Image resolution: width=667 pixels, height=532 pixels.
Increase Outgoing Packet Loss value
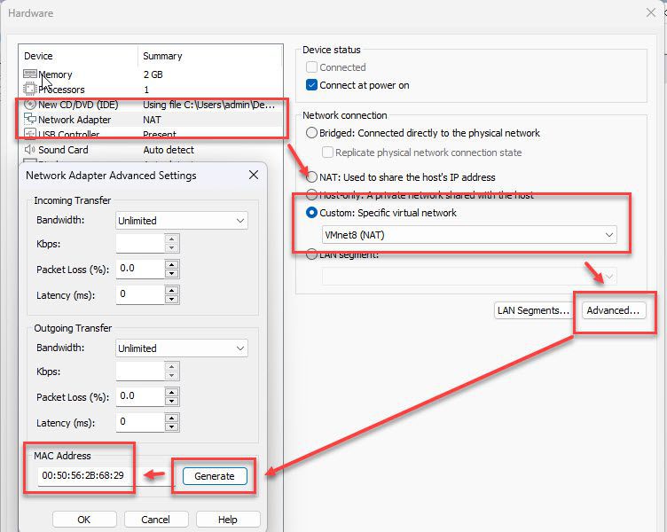click(172, 392)
